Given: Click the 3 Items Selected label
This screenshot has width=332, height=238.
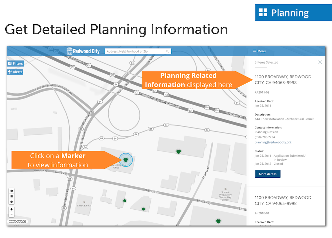Looking at the screenshot, I should click(266, 63).
